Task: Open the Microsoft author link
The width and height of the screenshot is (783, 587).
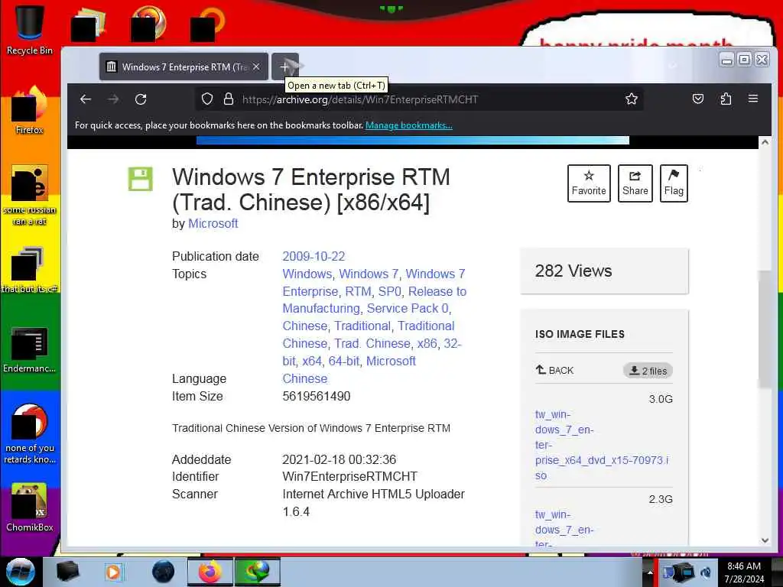Action: (213, 224)
